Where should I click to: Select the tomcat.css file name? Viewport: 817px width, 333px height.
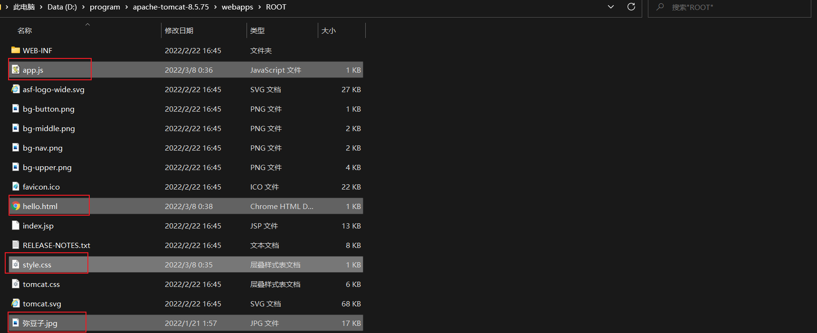[x=41, y=284]
